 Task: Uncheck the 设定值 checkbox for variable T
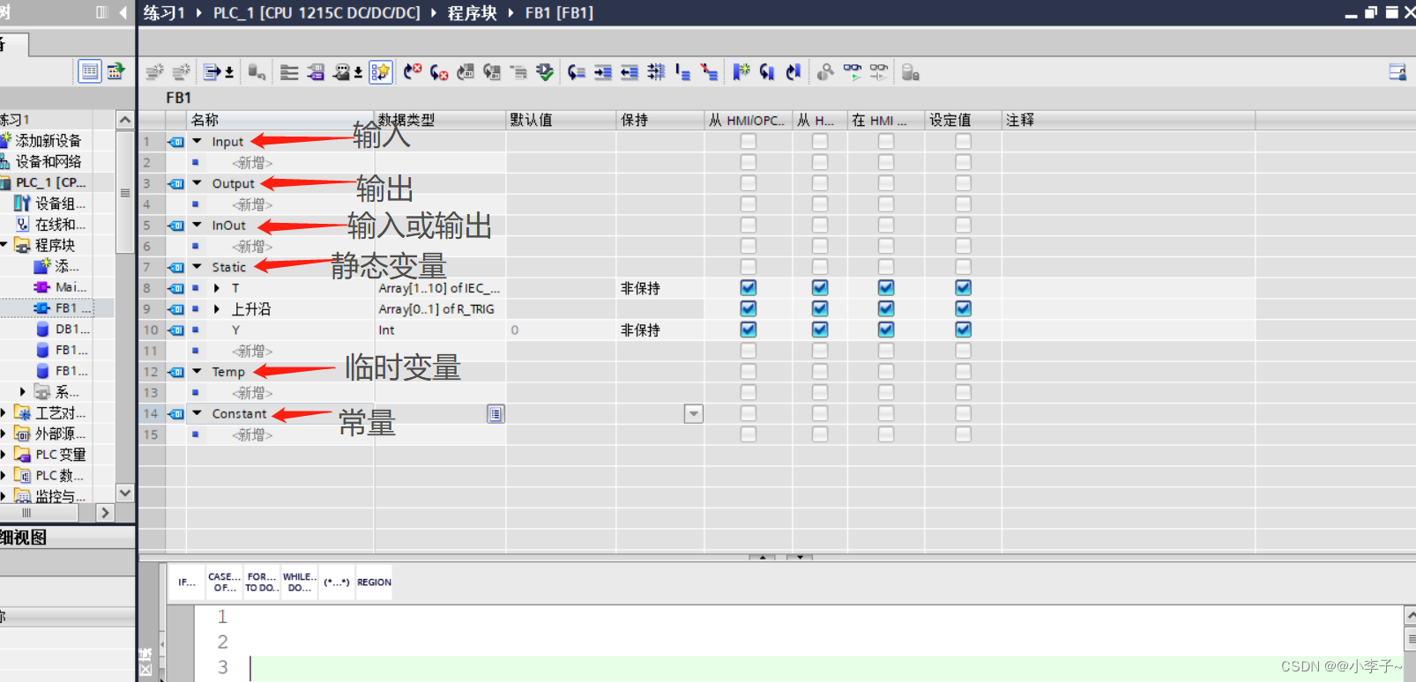[963, 287]
